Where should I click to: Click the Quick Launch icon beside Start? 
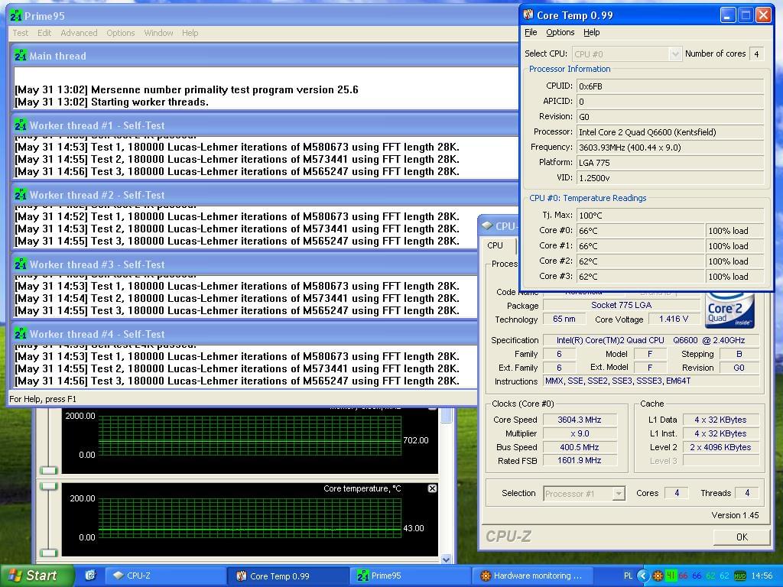89,576
